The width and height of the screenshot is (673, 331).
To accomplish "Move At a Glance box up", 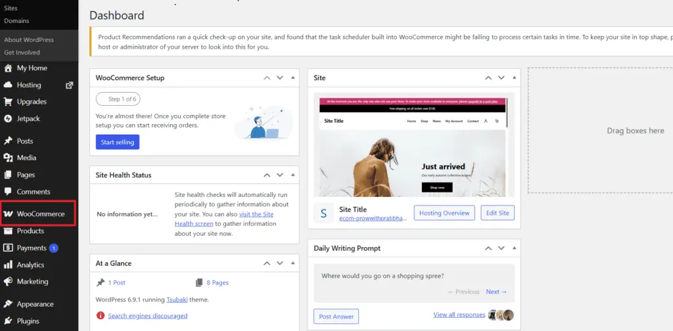I will (x=267, y=263).
